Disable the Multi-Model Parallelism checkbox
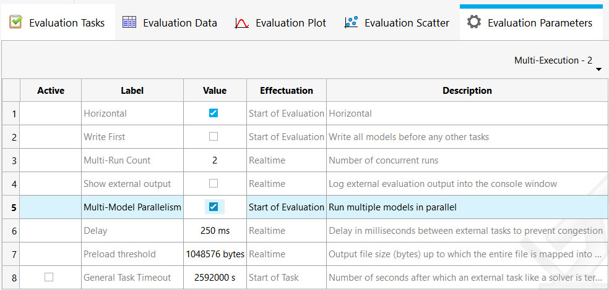This screenshot has height=290, width=609. click(214, 207)
